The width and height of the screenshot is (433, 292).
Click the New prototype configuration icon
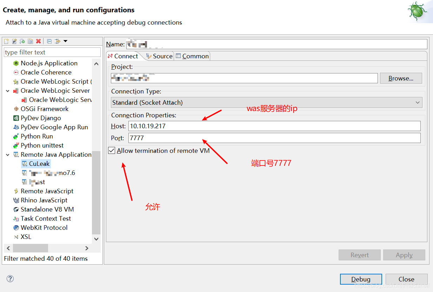click(x=14, y=41)
